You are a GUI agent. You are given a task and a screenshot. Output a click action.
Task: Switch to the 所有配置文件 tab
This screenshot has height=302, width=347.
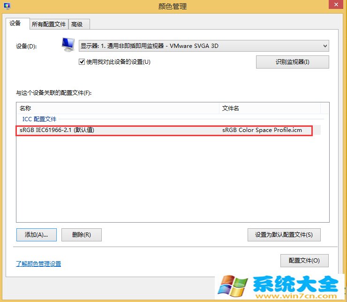coord(49,24)
